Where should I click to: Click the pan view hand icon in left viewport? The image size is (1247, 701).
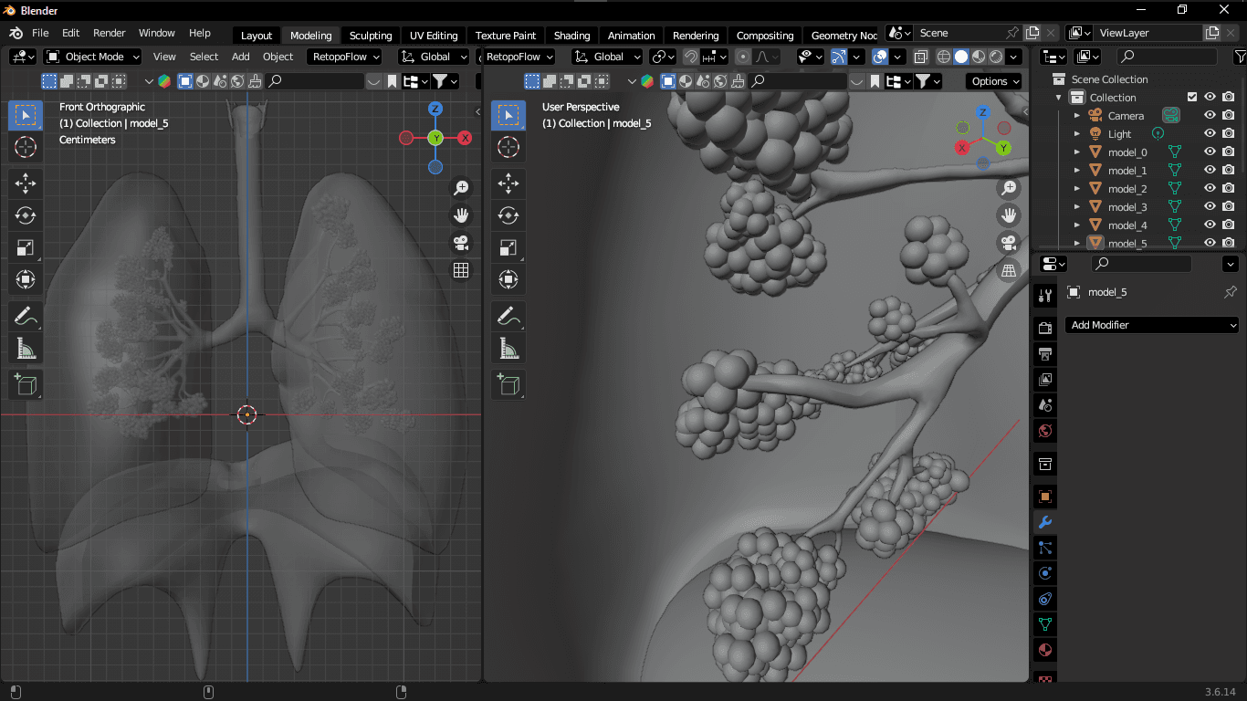pos(461,215)
